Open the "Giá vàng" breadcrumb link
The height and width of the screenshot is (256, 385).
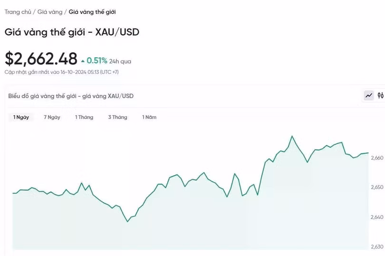pos(50,11)
